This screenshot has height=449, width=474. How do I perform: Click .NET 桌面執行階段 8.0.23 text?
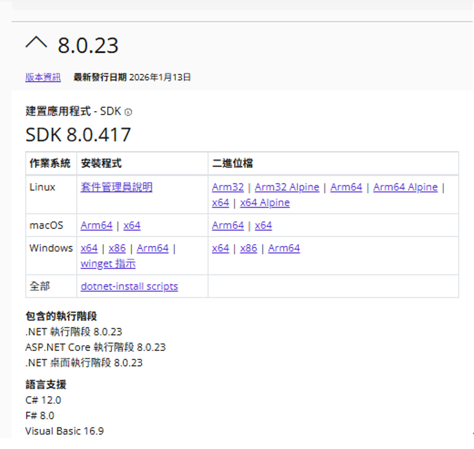pos(84,363)
